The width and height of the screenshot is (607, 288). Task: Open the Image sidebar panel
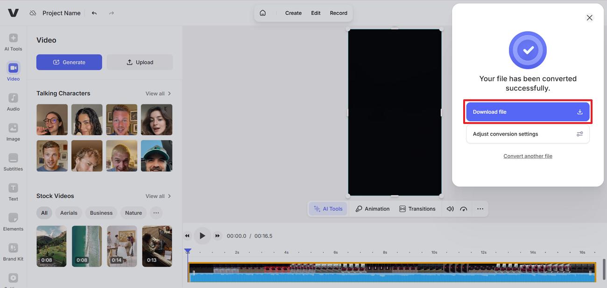pyautogui.click(x=13, y=132)
